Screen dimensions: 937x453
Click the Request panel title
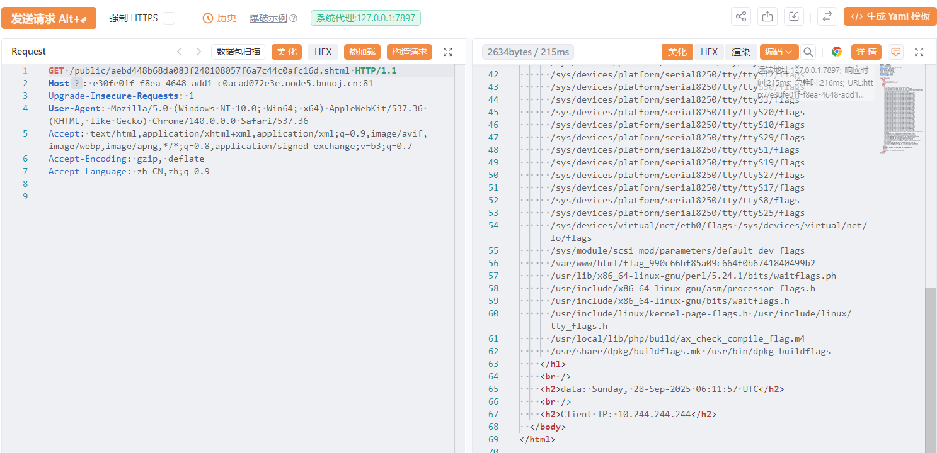[28, 52]
